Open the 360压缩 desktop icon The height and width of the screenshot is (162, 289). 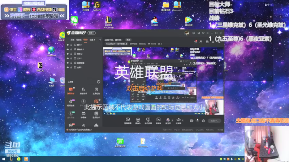[x=86, y=6]
